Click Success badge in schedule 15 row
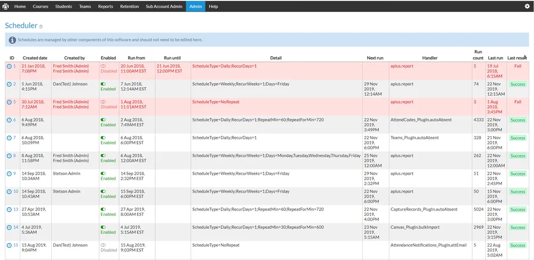 pyautogui.click(x=517, y=246)
